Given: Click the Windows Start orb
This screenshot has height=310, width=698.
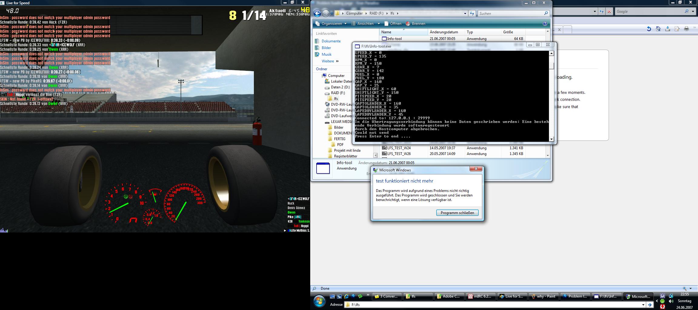Looking at the screenshot, I should pyautogui.click(x=319, y=301).
